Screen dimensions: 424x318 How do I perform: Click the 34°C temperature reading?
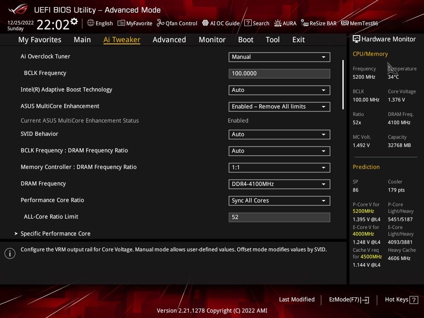[x=393, y=77]
